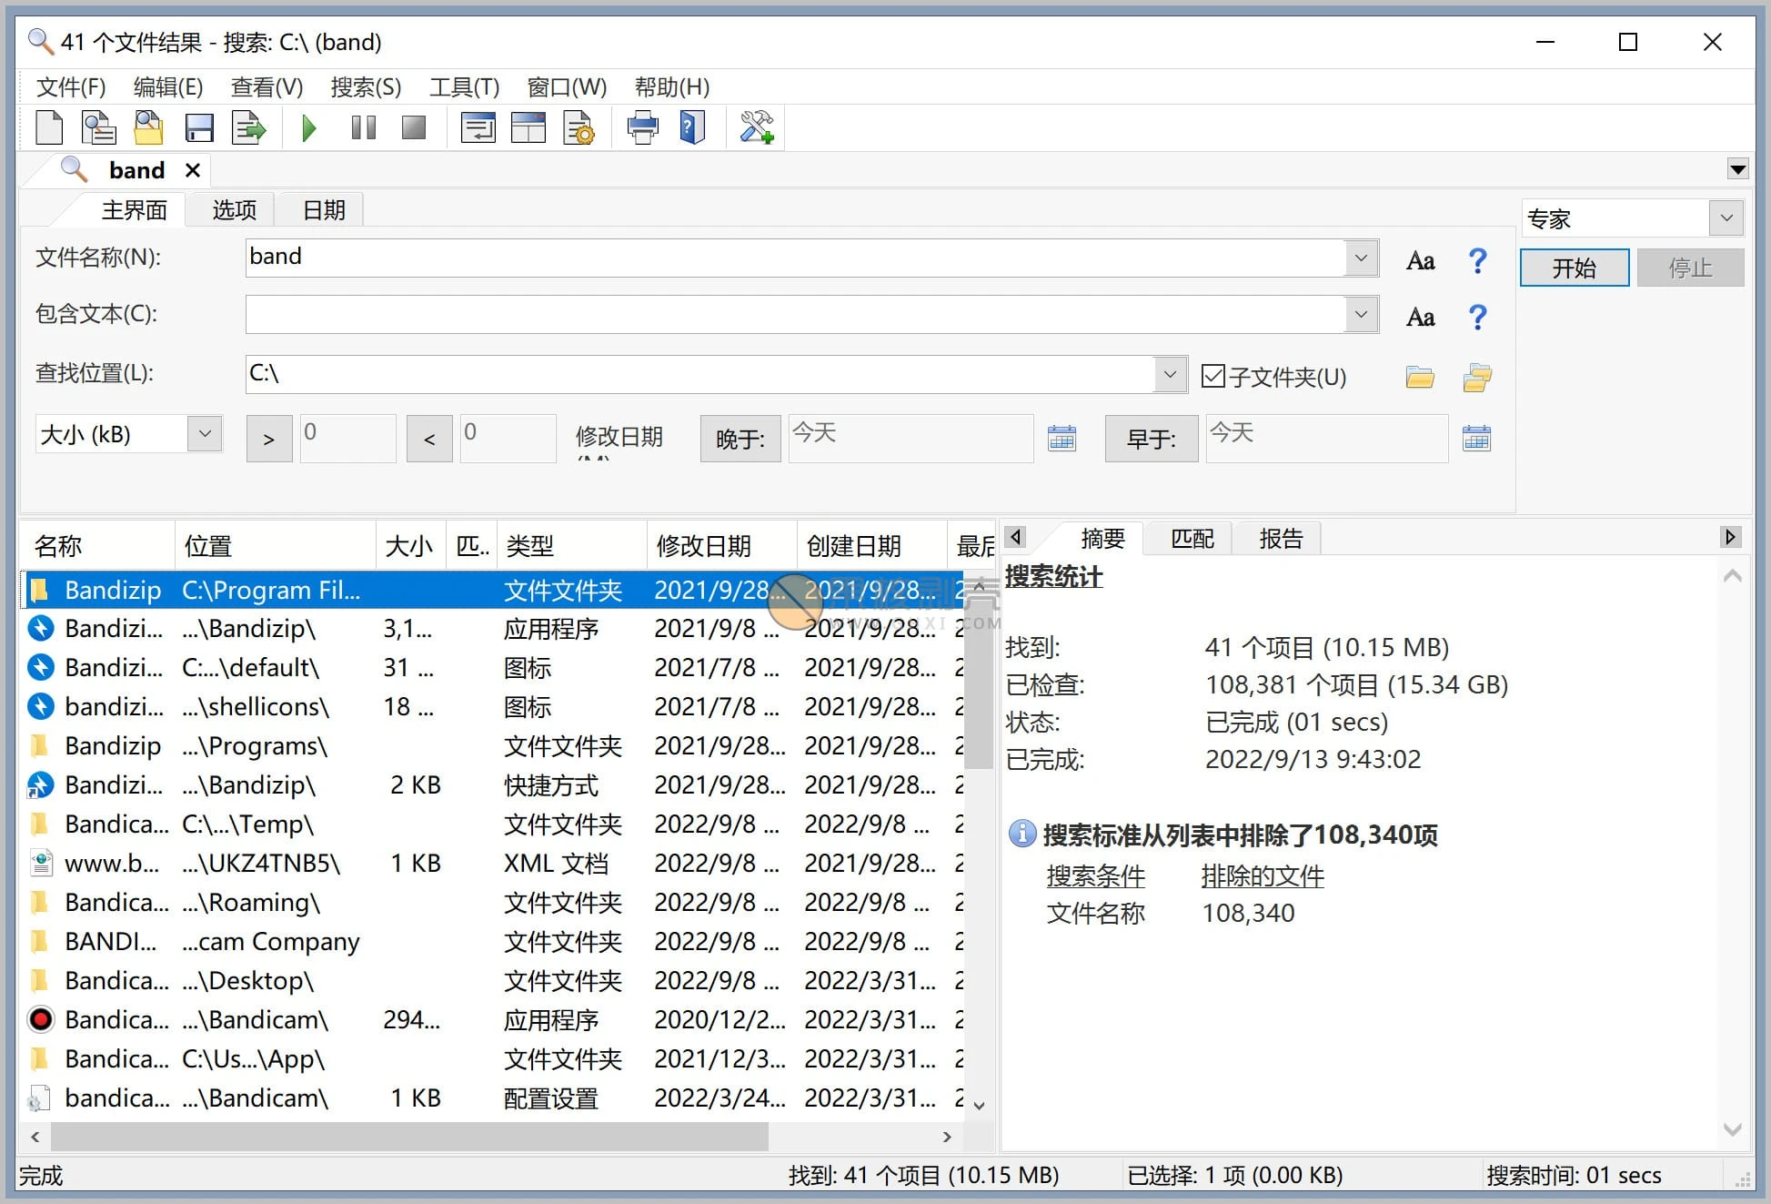Click the less-than size button
1771x1204 pixels.
pos(429,439)
